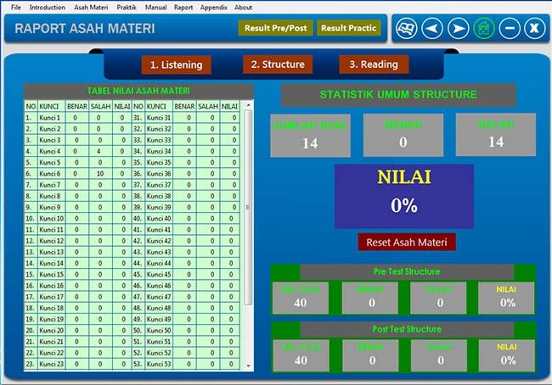Image resolution: width=552 pixels, height=385 pixels.
Task: Click the SALAH 14 statistic box
Action: pyautogui.click(x=496, y=135)
